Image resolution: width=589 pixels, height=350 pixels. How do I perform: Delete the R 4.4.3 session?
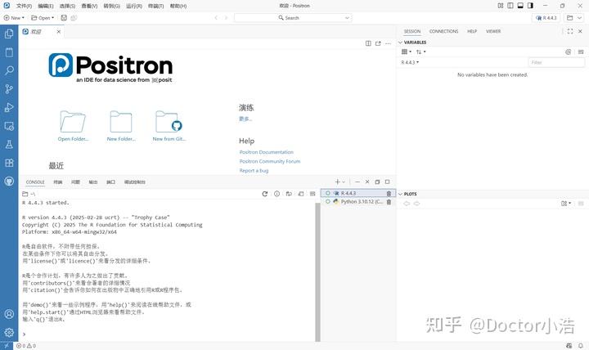pyautogui.click(x=389, y=194)
